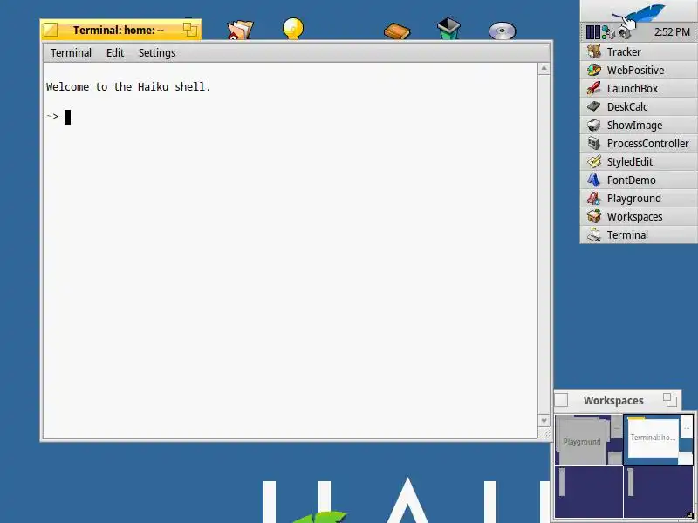Image resolution: width=698 pixels, height=523 pixels.
Task: Close the Terminal window via yellow square
Action: click(x=51, y=30)
